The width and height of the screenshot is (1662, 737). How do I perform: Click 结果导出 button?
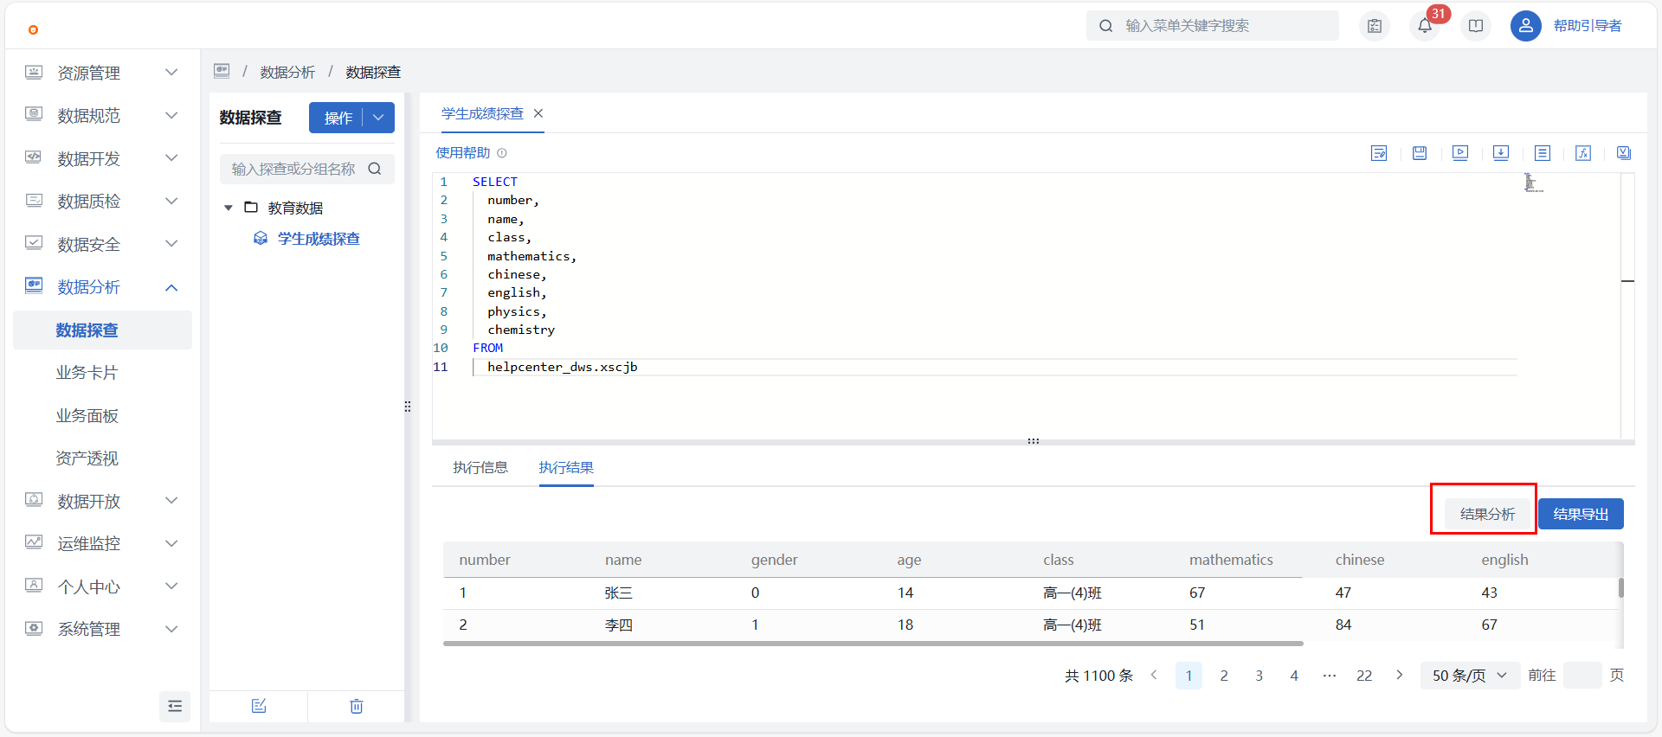coord(1581,514)
